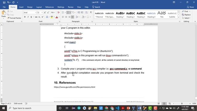The image size is (197, 111).
Task: Open the Windows Start menu
Action: click(3, 108)
